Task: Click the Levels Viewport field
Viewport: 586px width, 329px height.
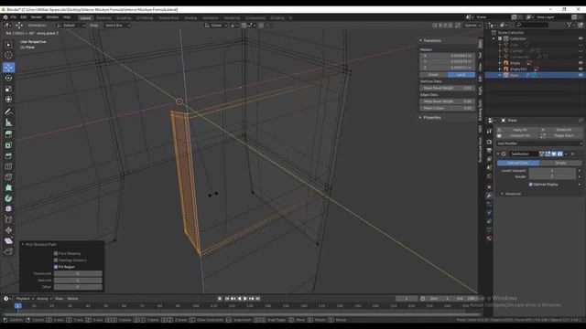Action: 552,171
